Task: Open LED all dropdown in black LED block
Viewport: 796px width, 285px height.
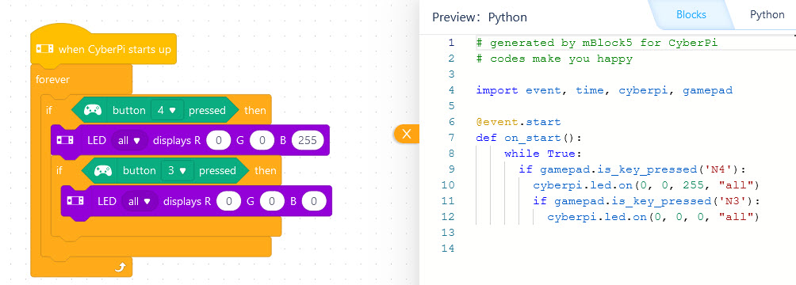Action: (139, 201)
